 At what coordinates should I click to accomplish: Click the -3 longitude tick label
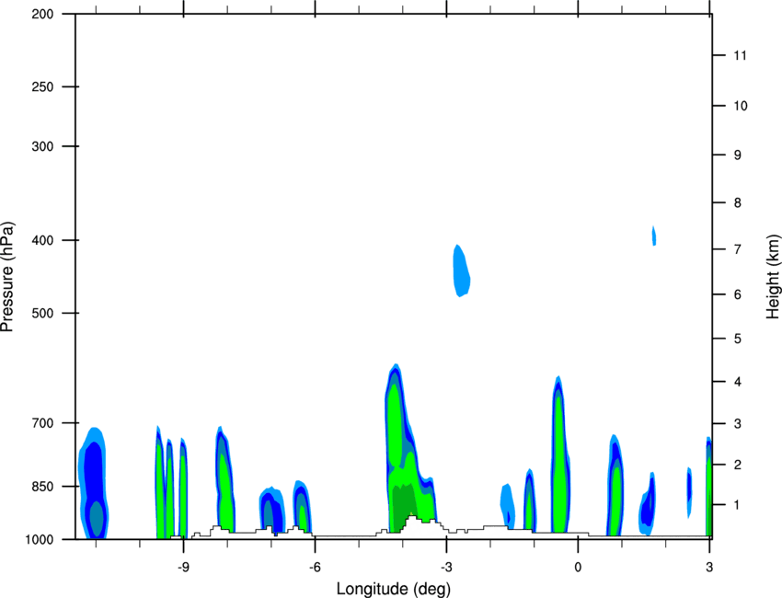pyautogui.click(x=446, y=568)
